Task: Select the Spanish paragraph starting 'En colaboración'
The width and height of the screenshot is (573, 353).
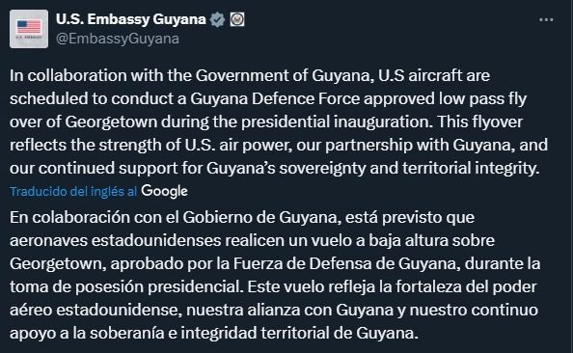Action: point(275,275)
